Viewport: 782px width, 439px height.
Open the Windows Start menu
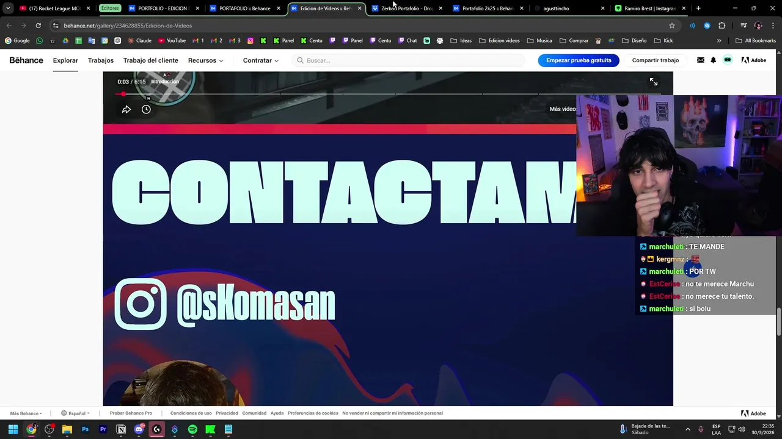(x=13, y=429)
